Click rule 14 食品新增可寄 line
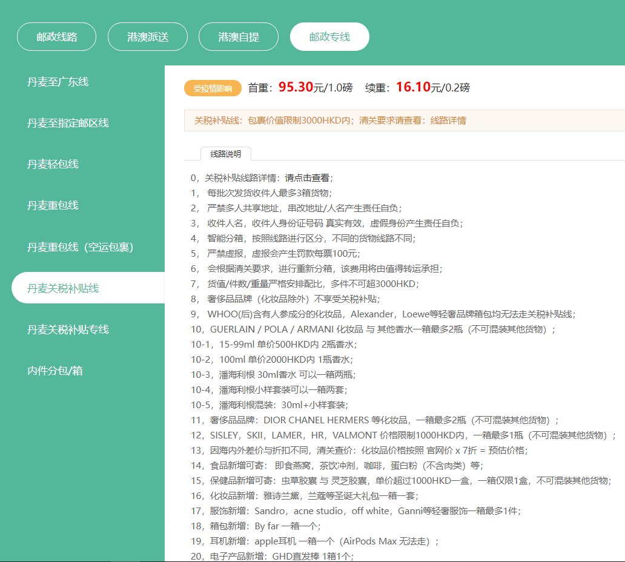The width and height of the screenshot is (625, 562). tap(337, 466)
